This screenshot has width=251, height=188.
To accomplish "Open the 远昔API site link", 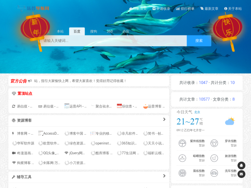I will [75, 106].
